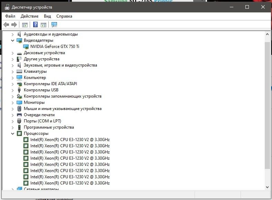
Task: Click the Back arrow toolbar icon
Action: pos(6,25)
